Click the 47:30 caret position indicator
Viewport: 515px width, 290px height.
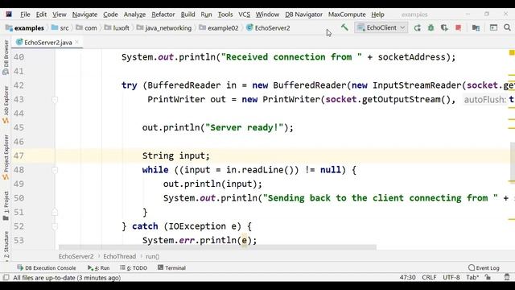click(407, 277)
